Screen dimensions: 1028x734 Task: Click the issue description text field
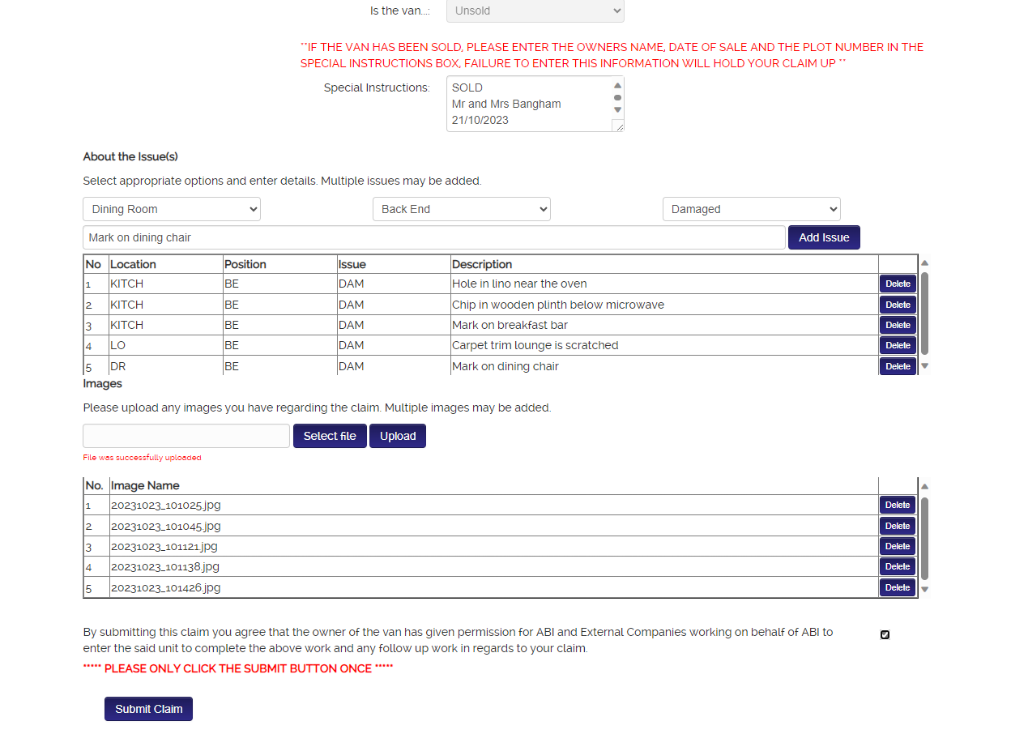tap(433, 237)
